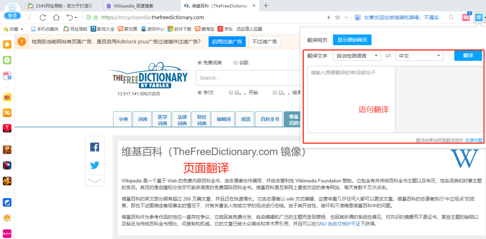Click 点此导入收藏 link
The width and height of the screenshot is (486, 239).
tap(249, 29)
